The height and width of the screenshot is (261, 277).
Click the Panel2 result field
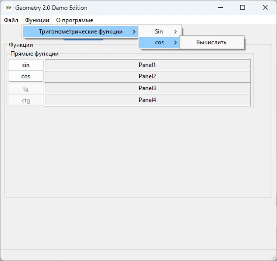[x=147, y=77]
